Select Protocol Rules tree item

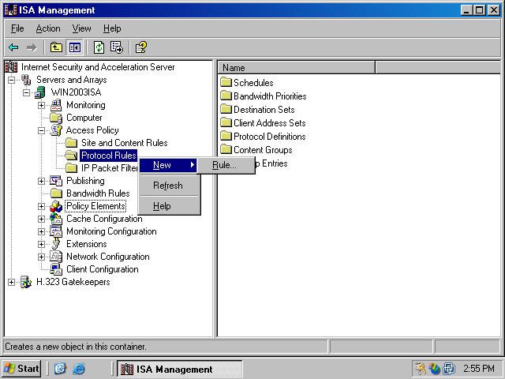[x=109, y=156]
